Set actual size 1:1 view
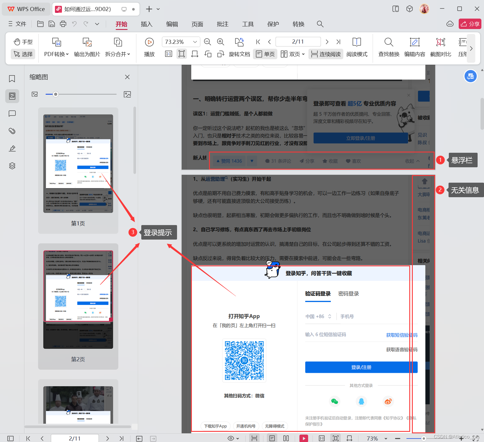The width and height of the screenshot is (484, 442). [169, 54]
